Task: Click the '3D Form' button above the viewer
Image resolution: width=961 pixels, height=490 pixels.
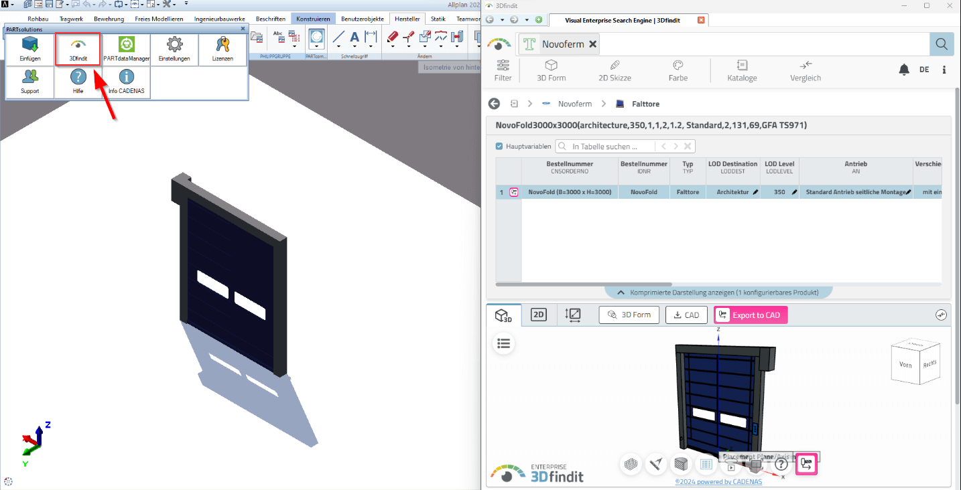Action: pos(629,315)
